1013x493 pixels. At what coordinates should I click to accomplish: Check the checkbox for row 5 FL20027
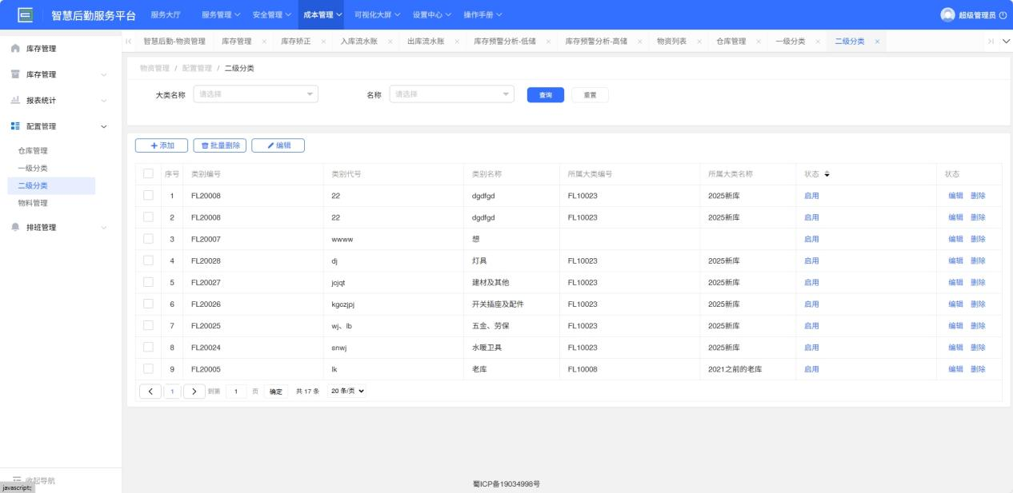(x=148, y=281)
